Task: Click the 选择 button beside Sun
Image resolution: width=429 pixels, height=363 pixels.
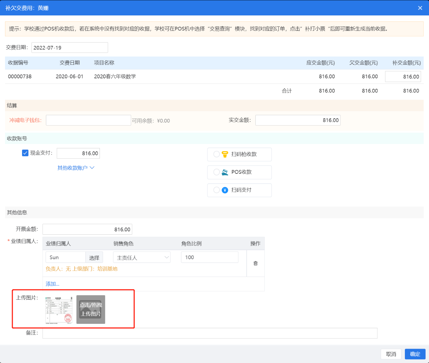Action: coord(94,258)
